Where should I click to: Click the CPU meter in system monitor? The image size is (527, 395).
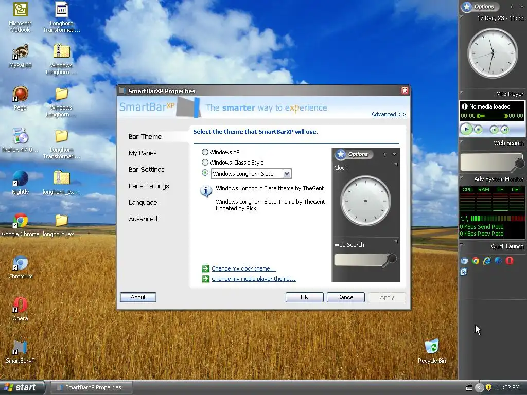pos(467,198)
